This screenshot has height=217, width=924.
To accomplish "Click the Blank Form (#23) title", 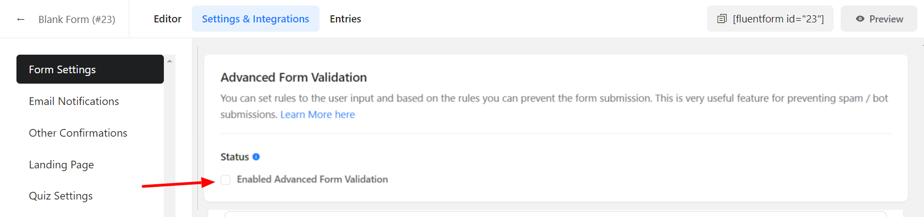I will pyautogui.click(x=77, y=19).
